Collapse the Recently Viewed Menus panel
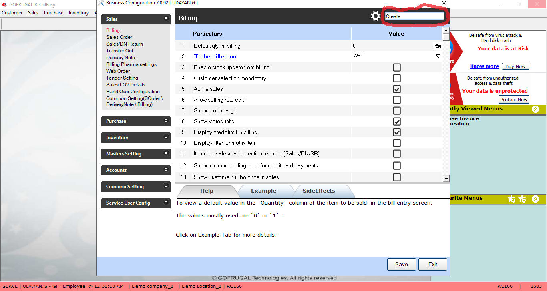 pyautogui.click(x=535, y=109)
